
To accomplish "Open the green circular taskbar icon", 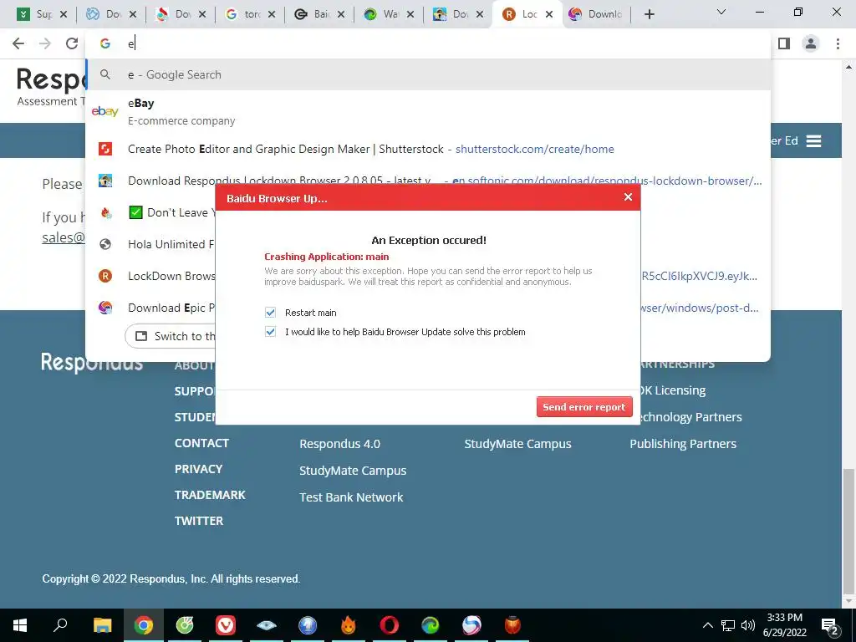I will [x=185, y=625].
